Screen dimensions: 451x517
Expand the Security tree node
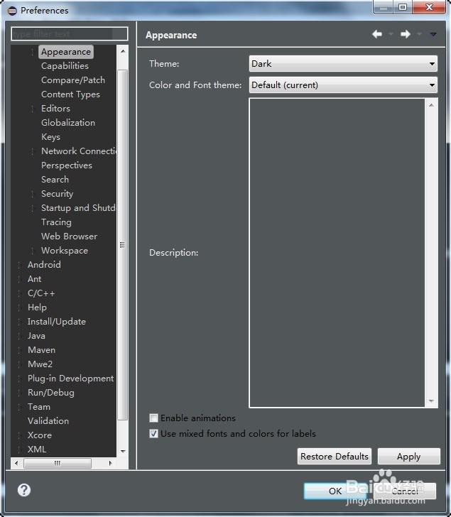point(32,194)
